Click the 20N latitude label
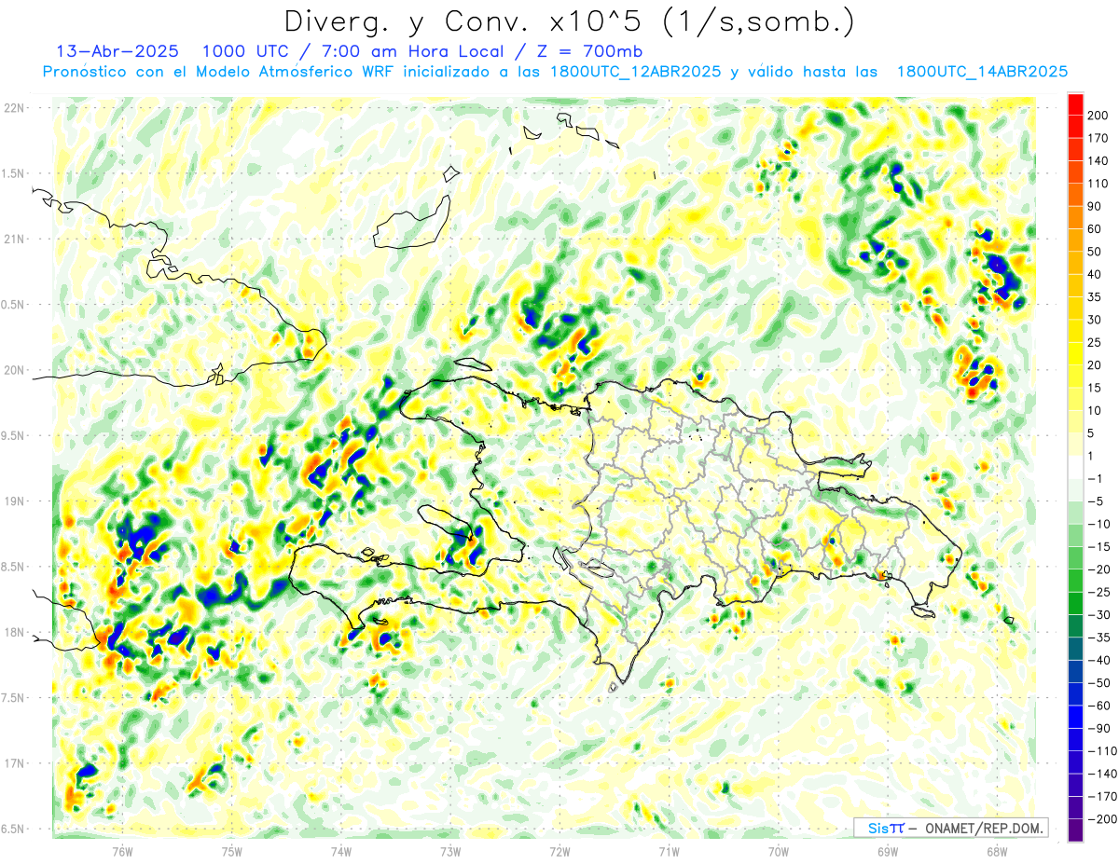1119x864 pixels. [x=14, y=370]
